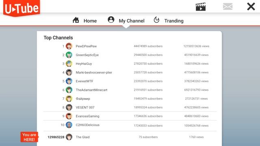Click TheAdamantMinecart's avatar
Image resolution: width=260 pixels, height=146 pixels.
(69, 90)
